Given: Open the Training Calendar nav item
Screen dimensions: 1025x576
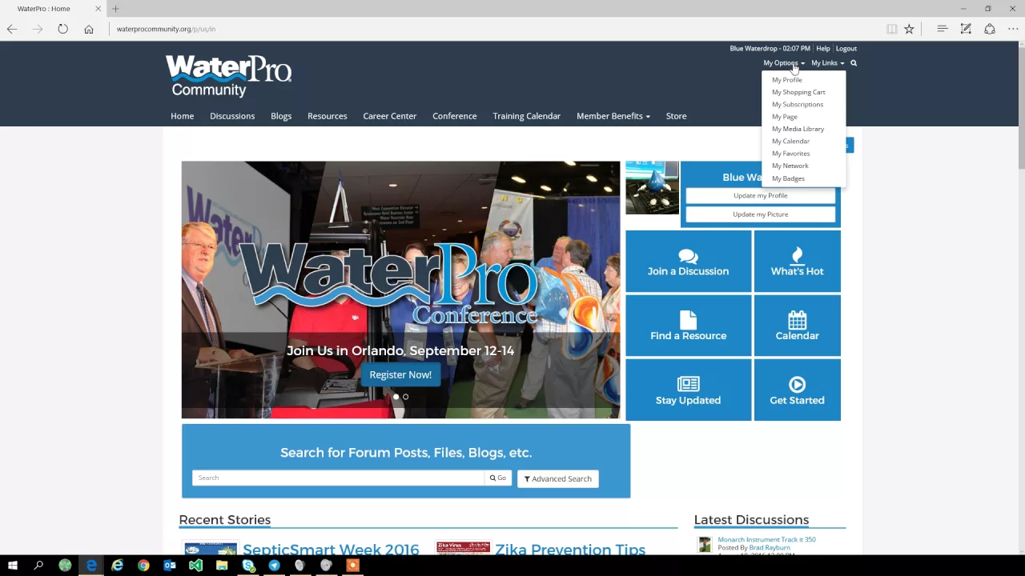Looking at the screenshot, I should click(527, 116).
